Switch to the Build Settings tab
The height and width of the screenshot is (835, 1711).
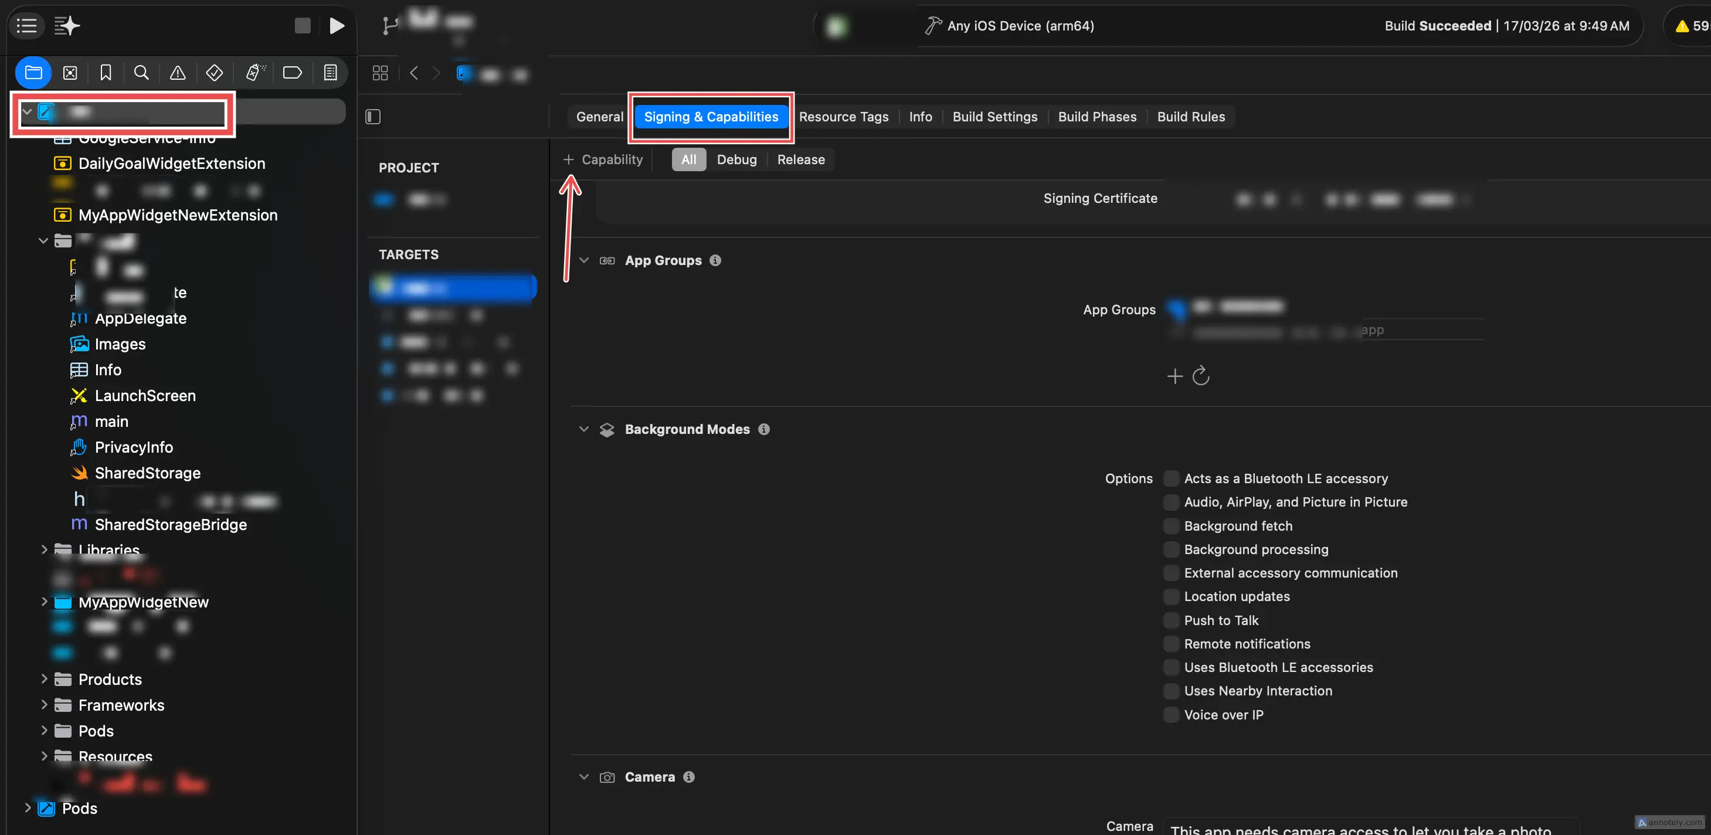(x=994, y=116)
